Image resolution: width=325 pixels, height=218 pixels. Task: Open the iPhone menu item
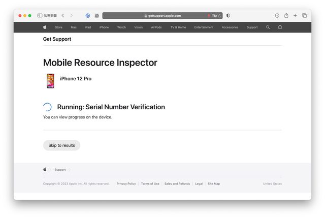click(104, 27)
